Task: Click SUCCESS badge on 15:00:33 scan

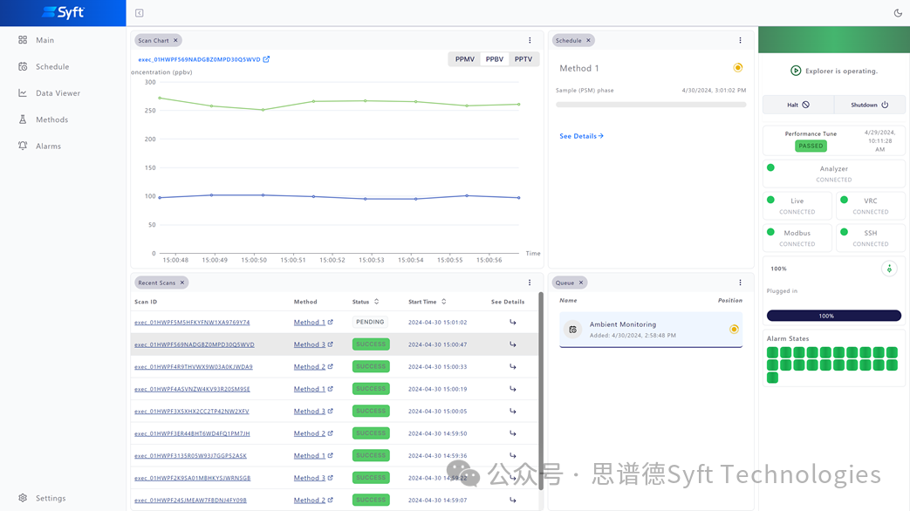Action: pos(371,366)
